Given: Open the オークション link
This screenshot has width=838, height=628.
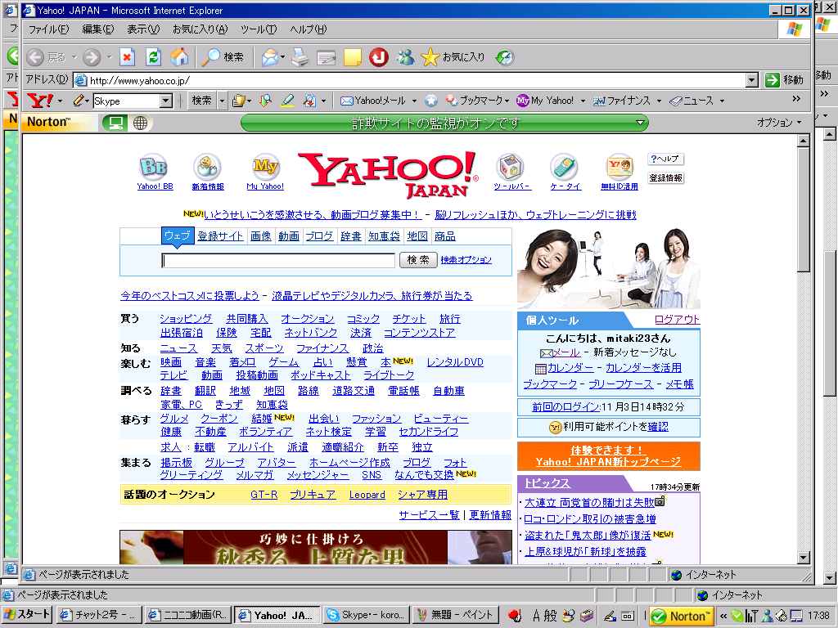Looking at the screenshot, I should tap(308, 319).
